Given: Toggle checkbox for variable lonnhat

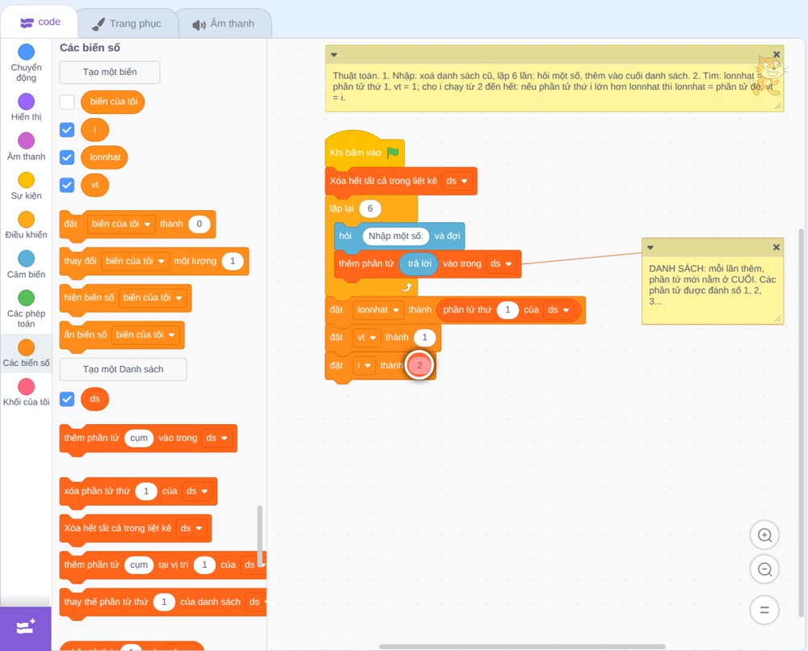Looking at the screenshot, I should (67, 157).
